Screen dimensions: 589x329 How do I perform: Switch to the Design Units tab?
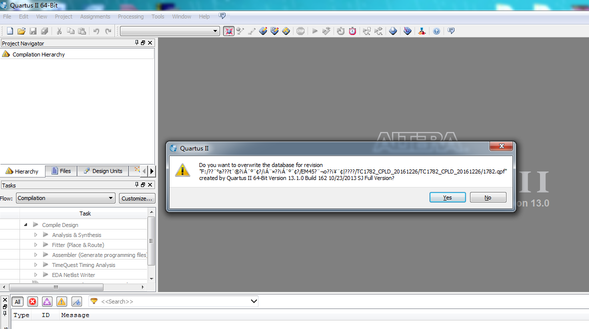point(103,171)
